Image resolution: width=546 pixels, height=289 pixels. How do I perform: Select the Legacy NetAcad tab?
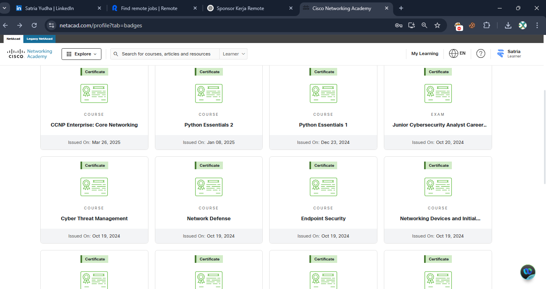39,39
